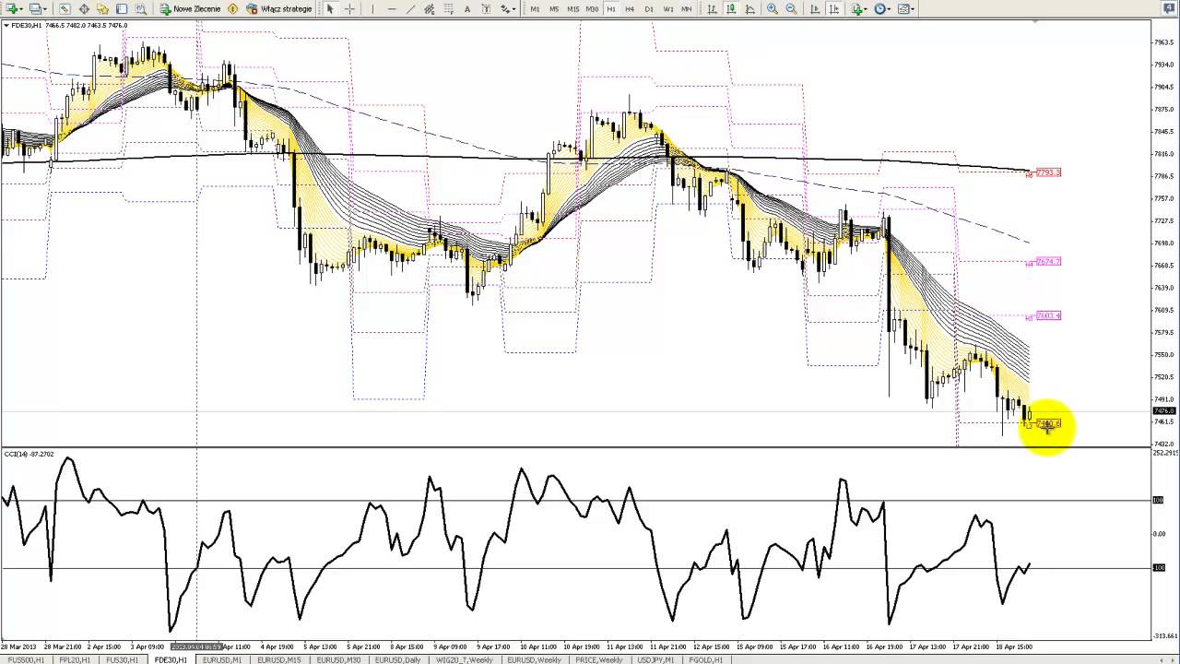Image resolution: width=1180 pixels, height=664 pixels.
Task: Switch chart to Bar Chart mode
Action: (x=712, y=8)
